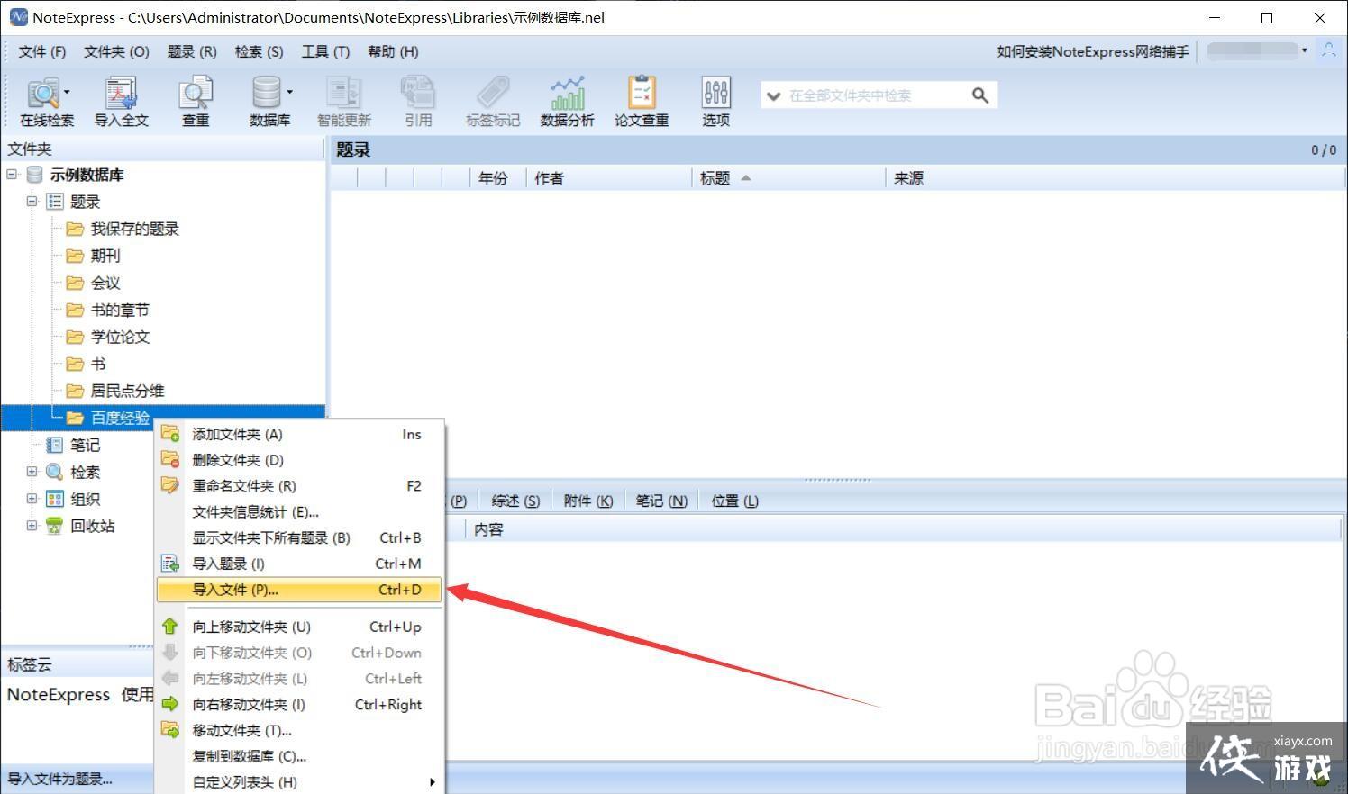Switch to the 附件 (K) tab
Image resolution: width=1348 pixels, height=794 pixels.
coord(587,501)
